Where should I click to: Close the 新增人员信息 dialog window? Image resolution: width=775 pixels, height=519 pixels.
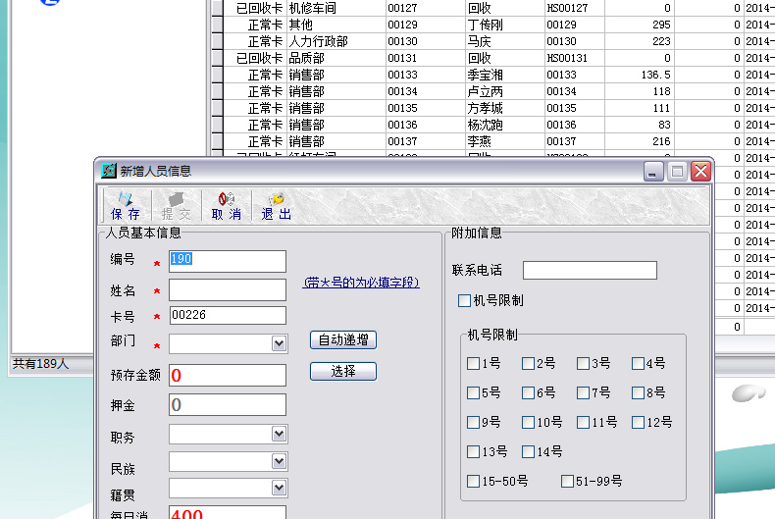(x=700, y=171)
